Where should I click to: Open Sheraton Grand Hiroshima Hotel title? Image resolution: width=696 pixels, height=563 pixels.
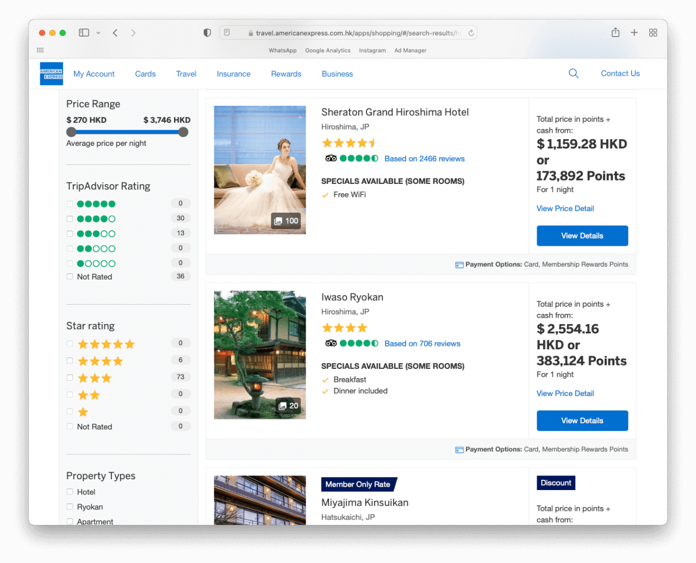coord(395,112)
